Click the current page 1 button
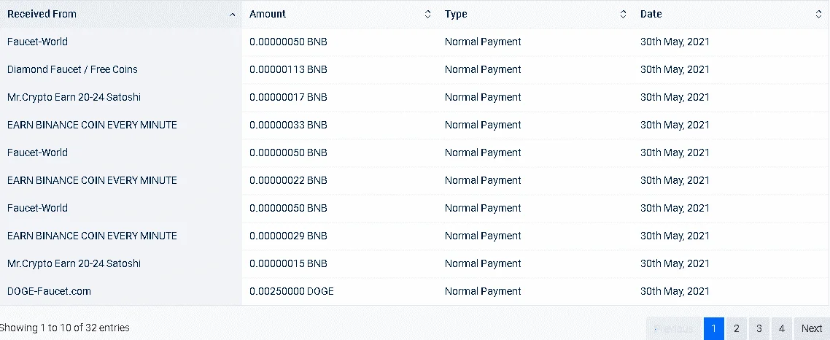Image resolution: width=830 pixels, height=340 pixels. 713,328
